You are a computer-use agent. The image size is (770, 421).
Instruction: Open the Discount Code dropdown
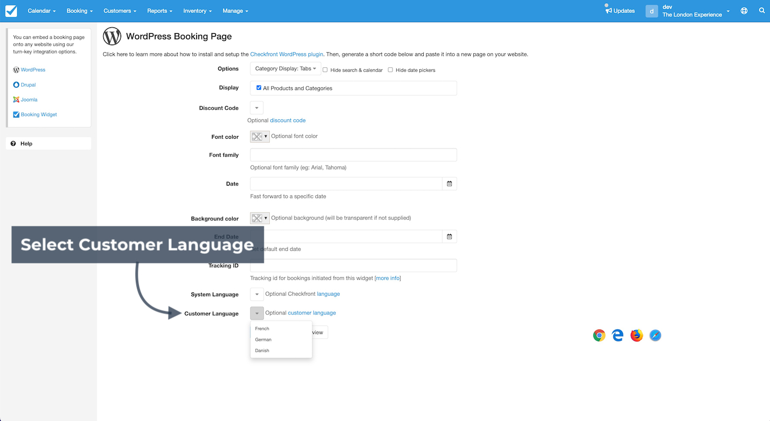pos(257,108)
